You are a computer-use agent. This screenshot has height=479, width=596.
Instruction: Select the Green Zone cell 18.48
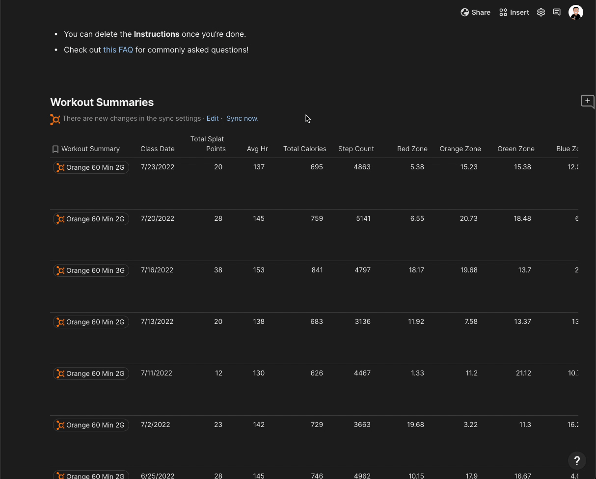522,218
